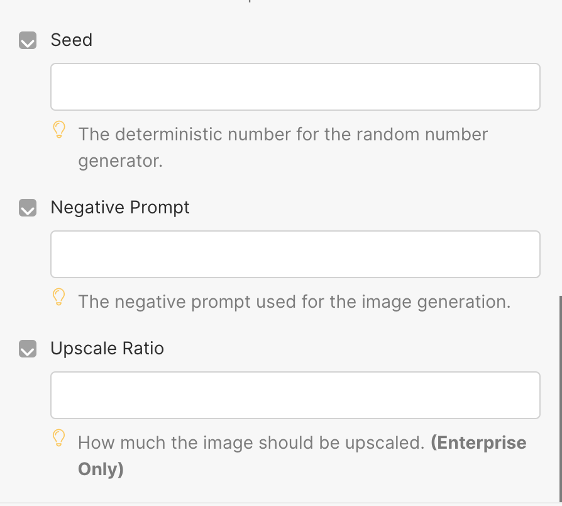Toggle the Seed field checkbox
Screen dimensions: 562x506
pyautogui.click(x=28, y=41)
